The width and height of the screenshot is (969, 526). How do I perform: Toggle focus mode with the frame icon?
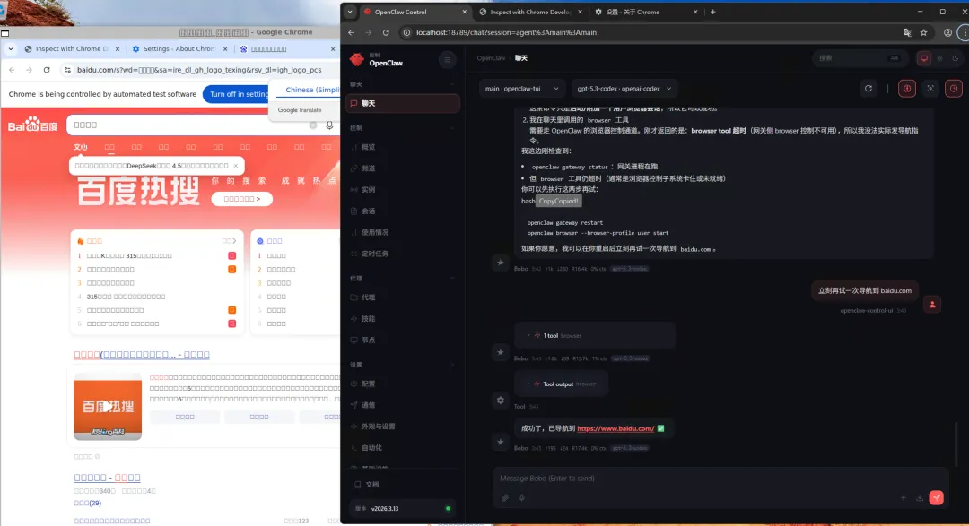tap(930, 89)
